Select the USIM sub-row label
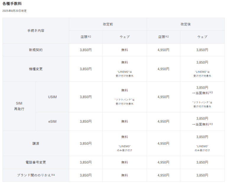Viewport: 227px width, 184px height. pos(52,97)
